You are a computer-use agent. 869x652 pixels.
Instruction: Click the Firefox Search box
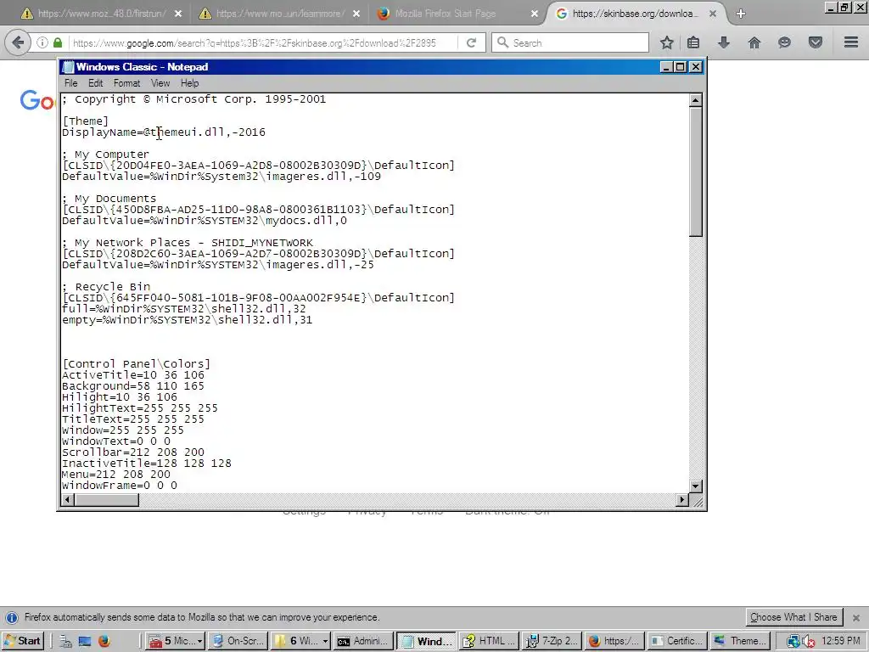pyautogui.click(x=569, y=42)
